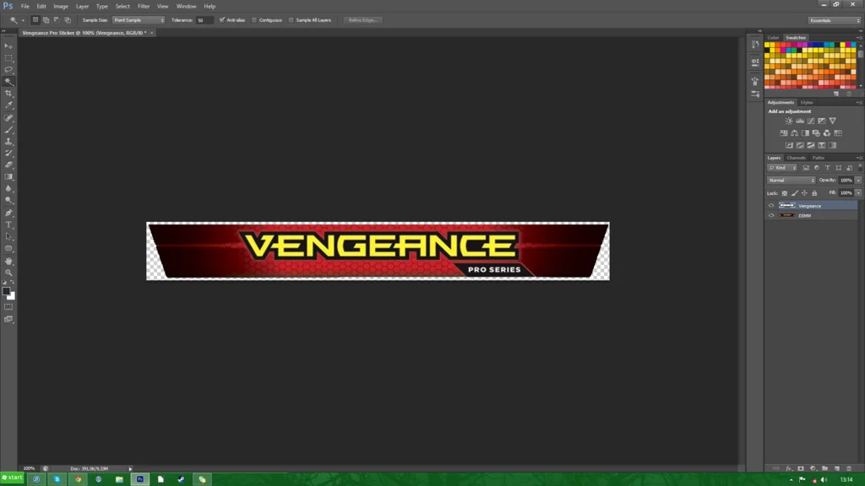The width and height of the screenshot is (865, 486).
Task: Select the Zoom tool
Action: point(8,273)
